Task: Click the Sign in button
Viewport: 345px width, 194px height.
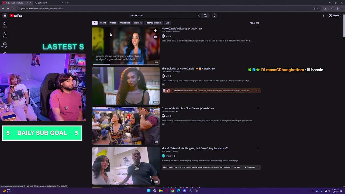Action: 334,16
